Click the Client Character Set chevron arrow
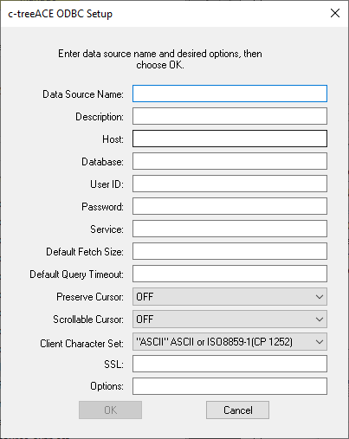 [x=320, y=342]
